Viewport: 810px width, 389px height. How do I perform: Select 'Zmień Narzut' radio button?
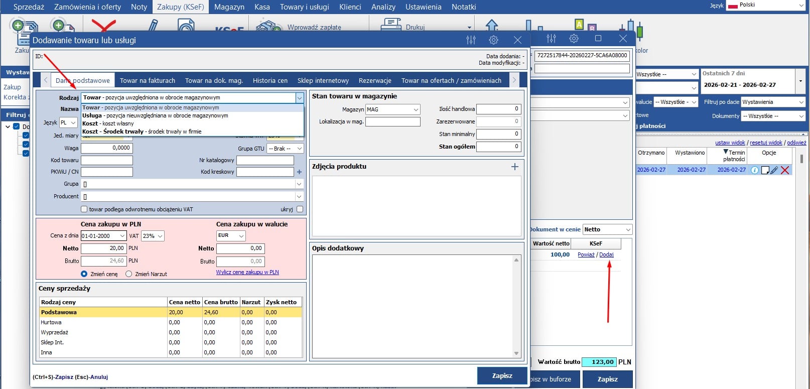coord(129,274)
